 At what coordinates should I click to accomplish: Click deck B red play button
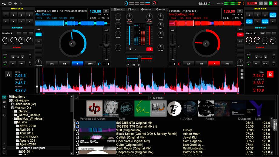click(x=214, y=64)
